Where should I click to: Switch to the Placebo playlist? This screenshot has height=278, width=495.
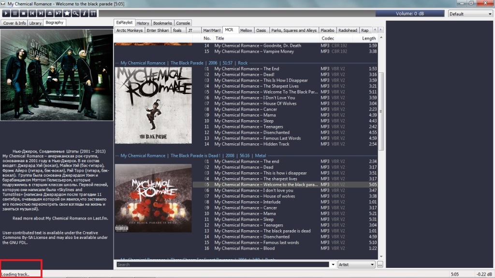coord(327,30)
